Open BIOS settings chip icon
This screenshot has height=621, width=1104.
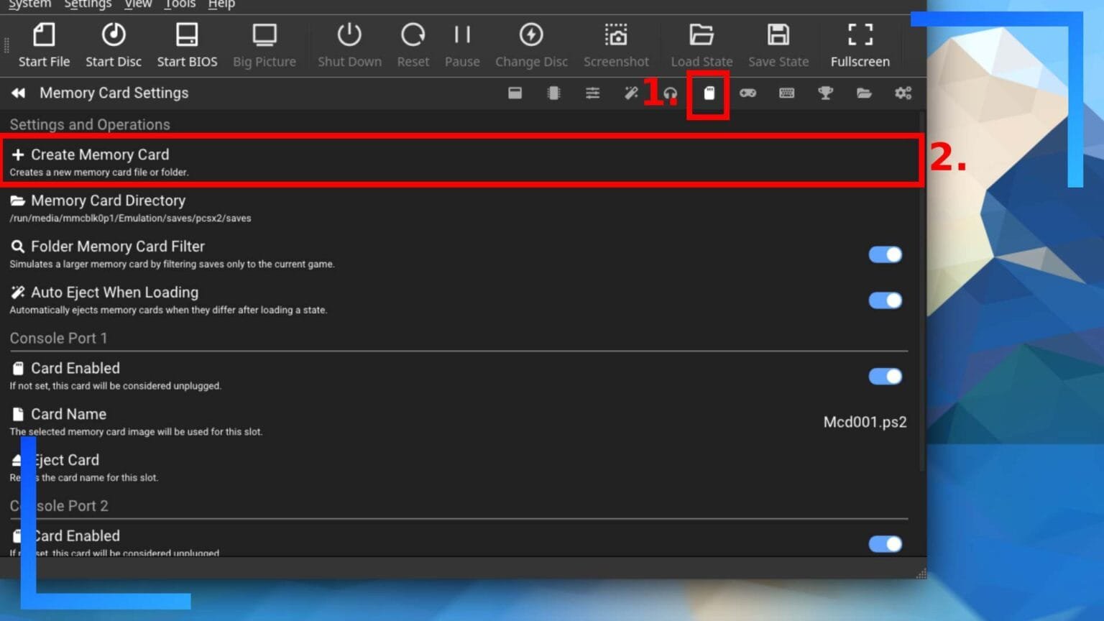553,93
